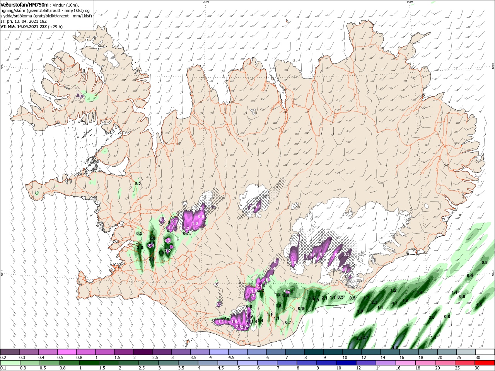
Task: Click the palest green first swatch in rain legend
Action: pos(10,362)
